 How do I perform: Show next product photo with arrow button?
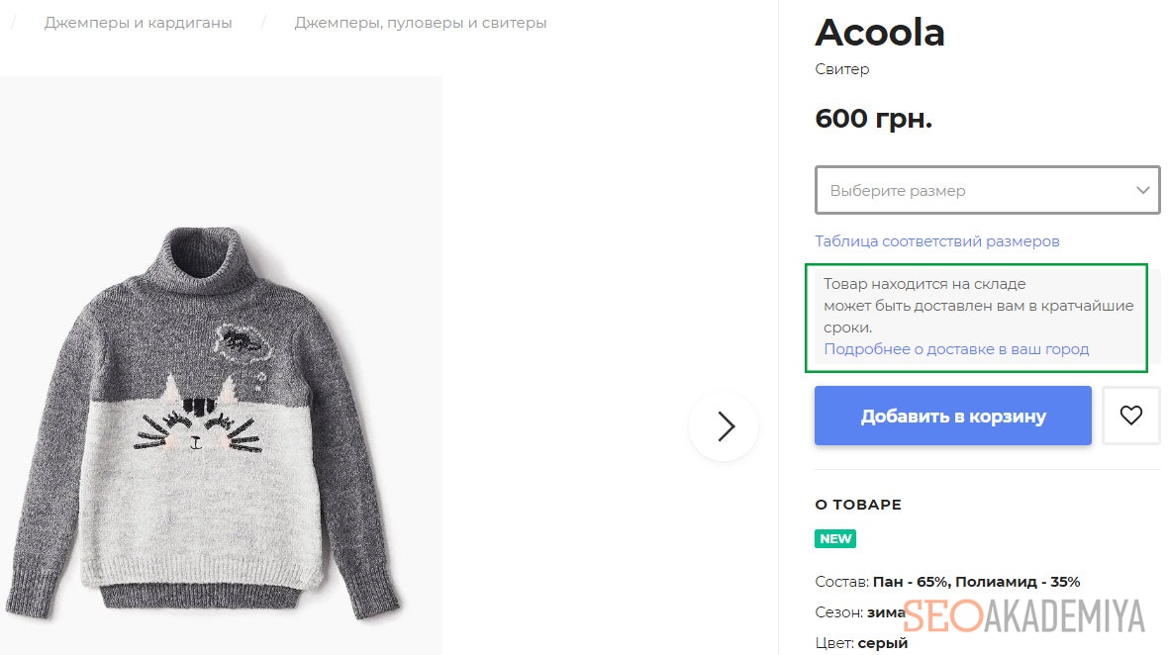[725, 426]
